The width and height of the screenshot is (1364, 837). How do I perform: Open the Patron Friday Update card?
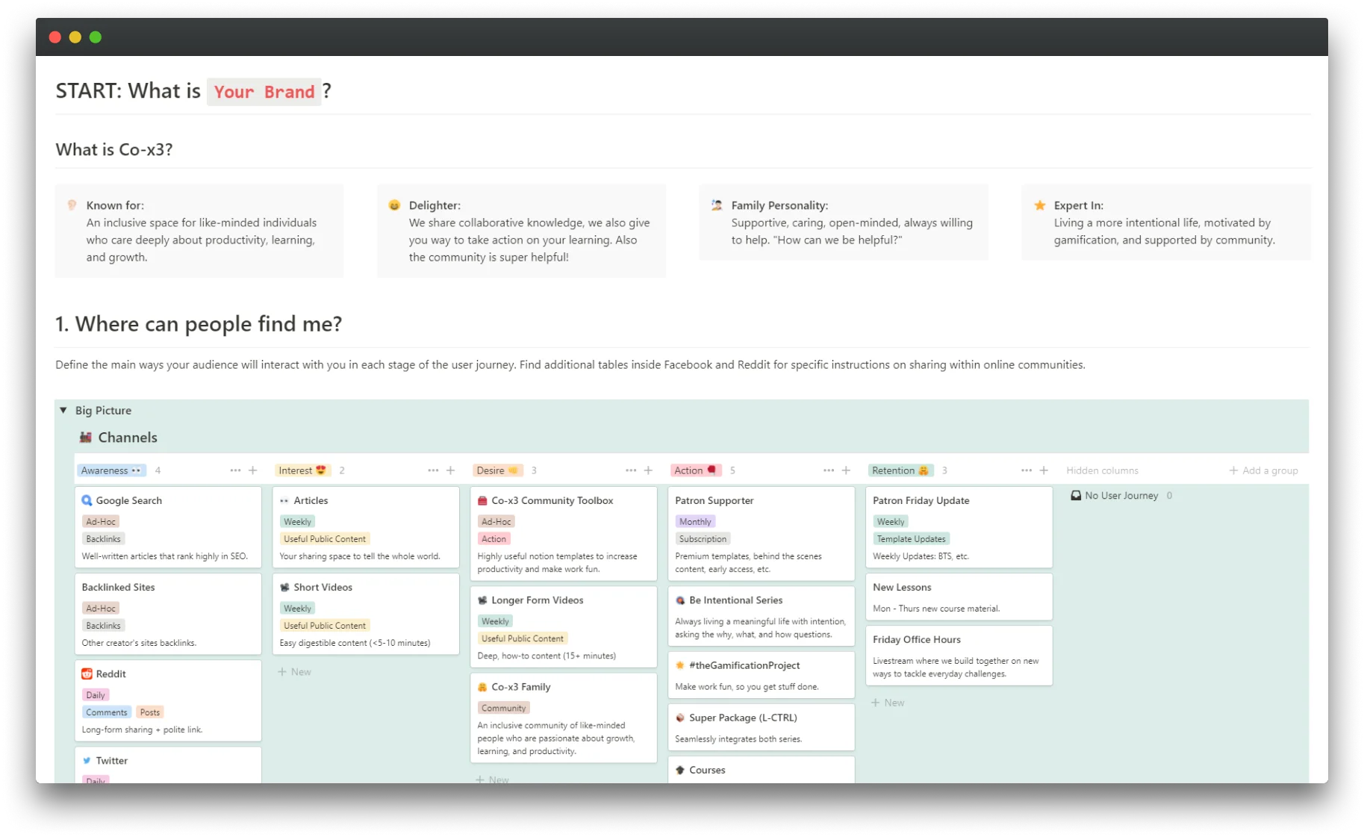coord(959,527)
